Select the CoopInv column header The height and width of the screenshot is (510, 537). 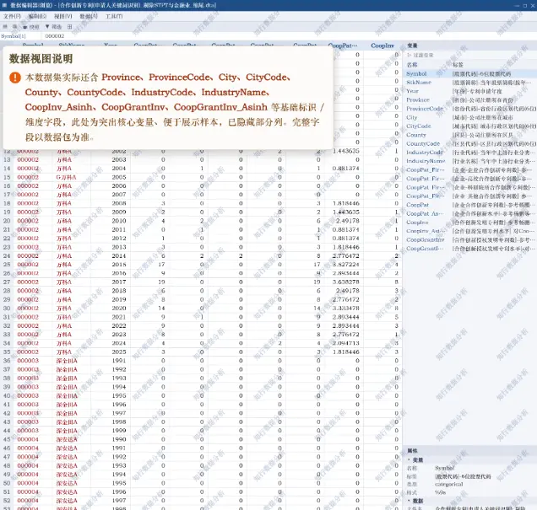tap(382, 46)
